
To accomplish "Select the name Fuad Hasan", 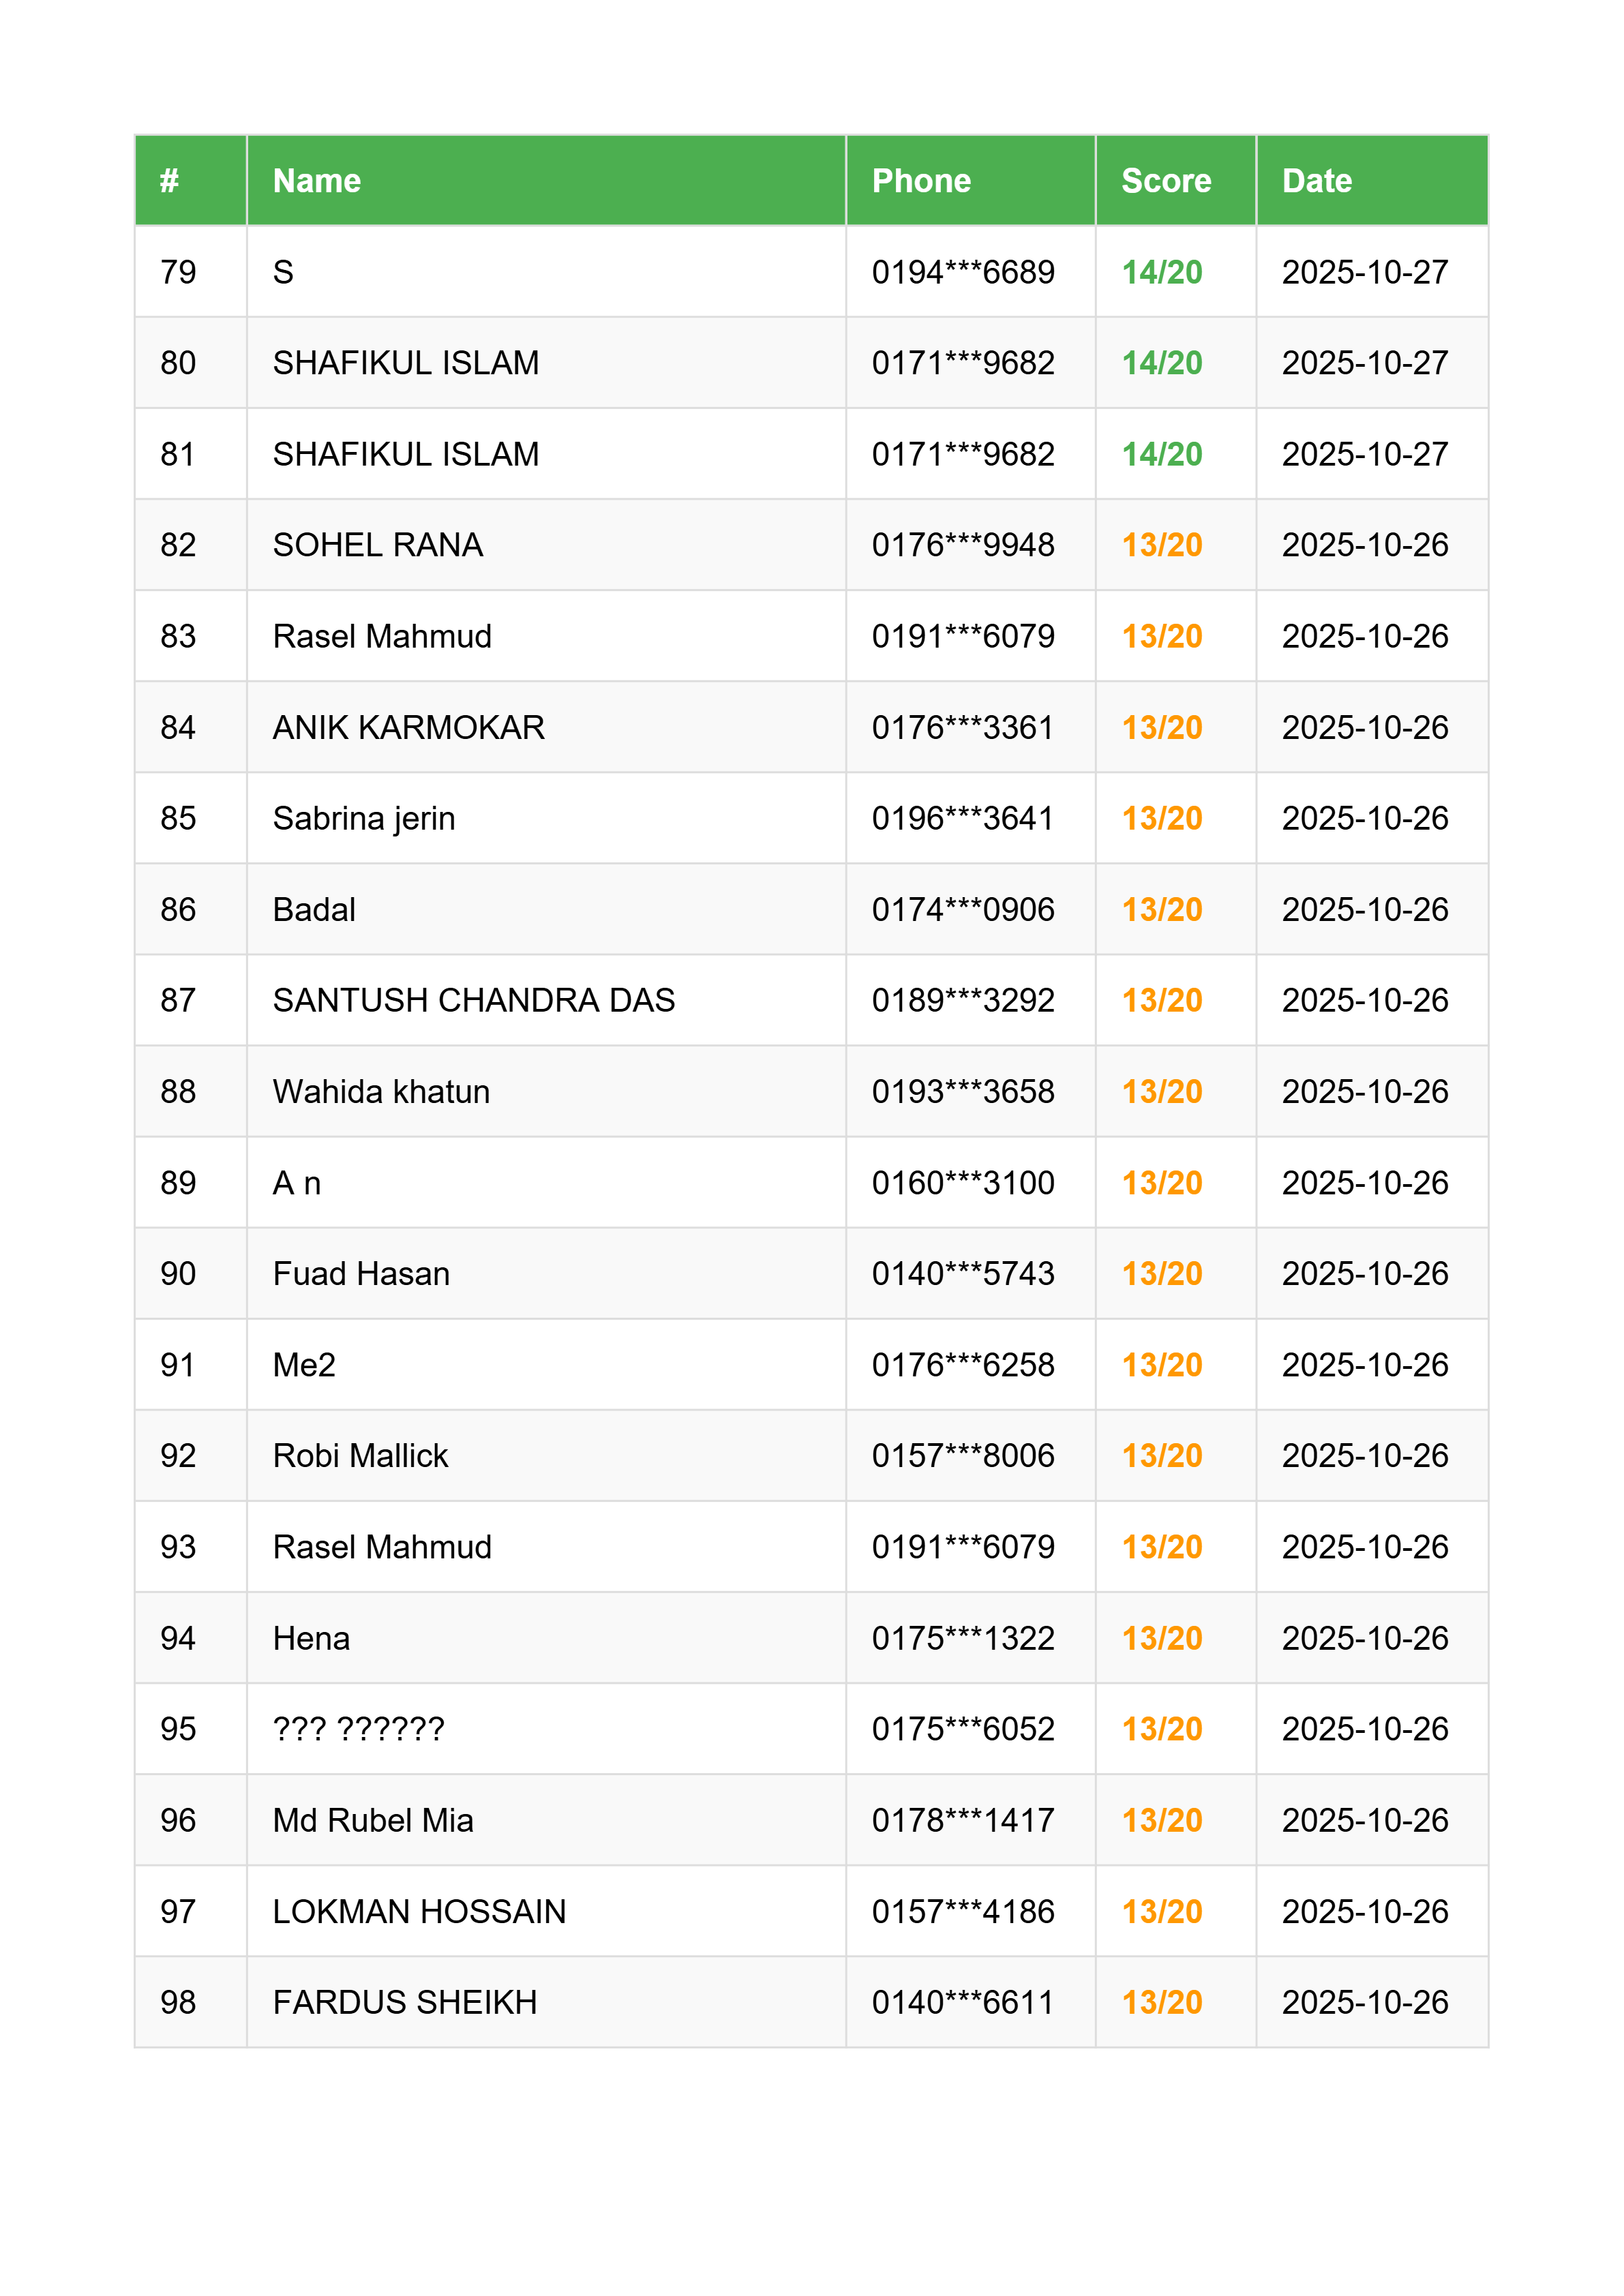I will [361, 1274].
